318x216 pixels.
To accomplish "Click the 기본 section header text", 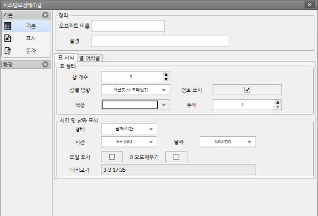I will (x=8, y=15).
